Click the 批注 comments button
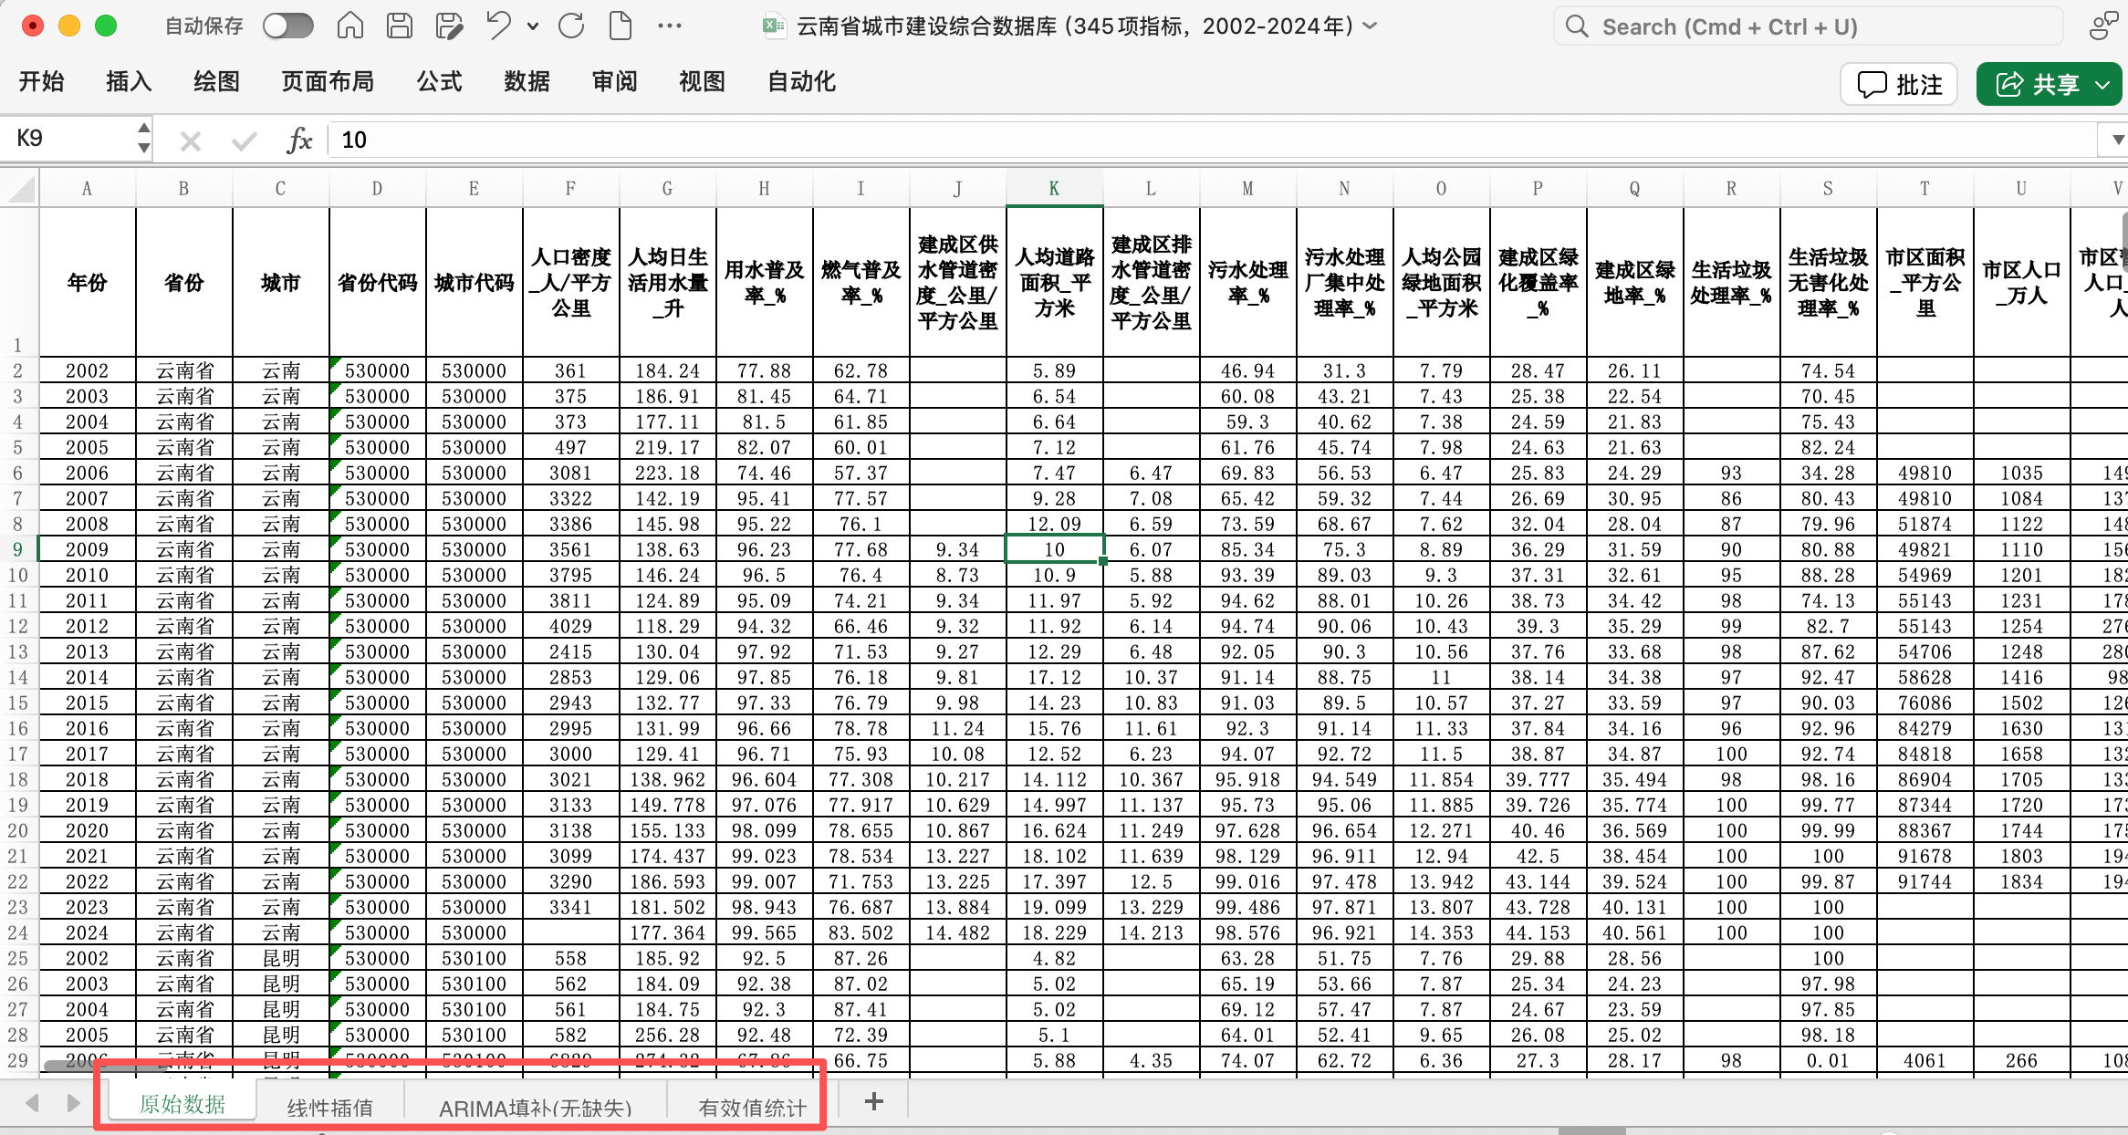Screen dimensions: 2128x1135 tap(1900, 84)
